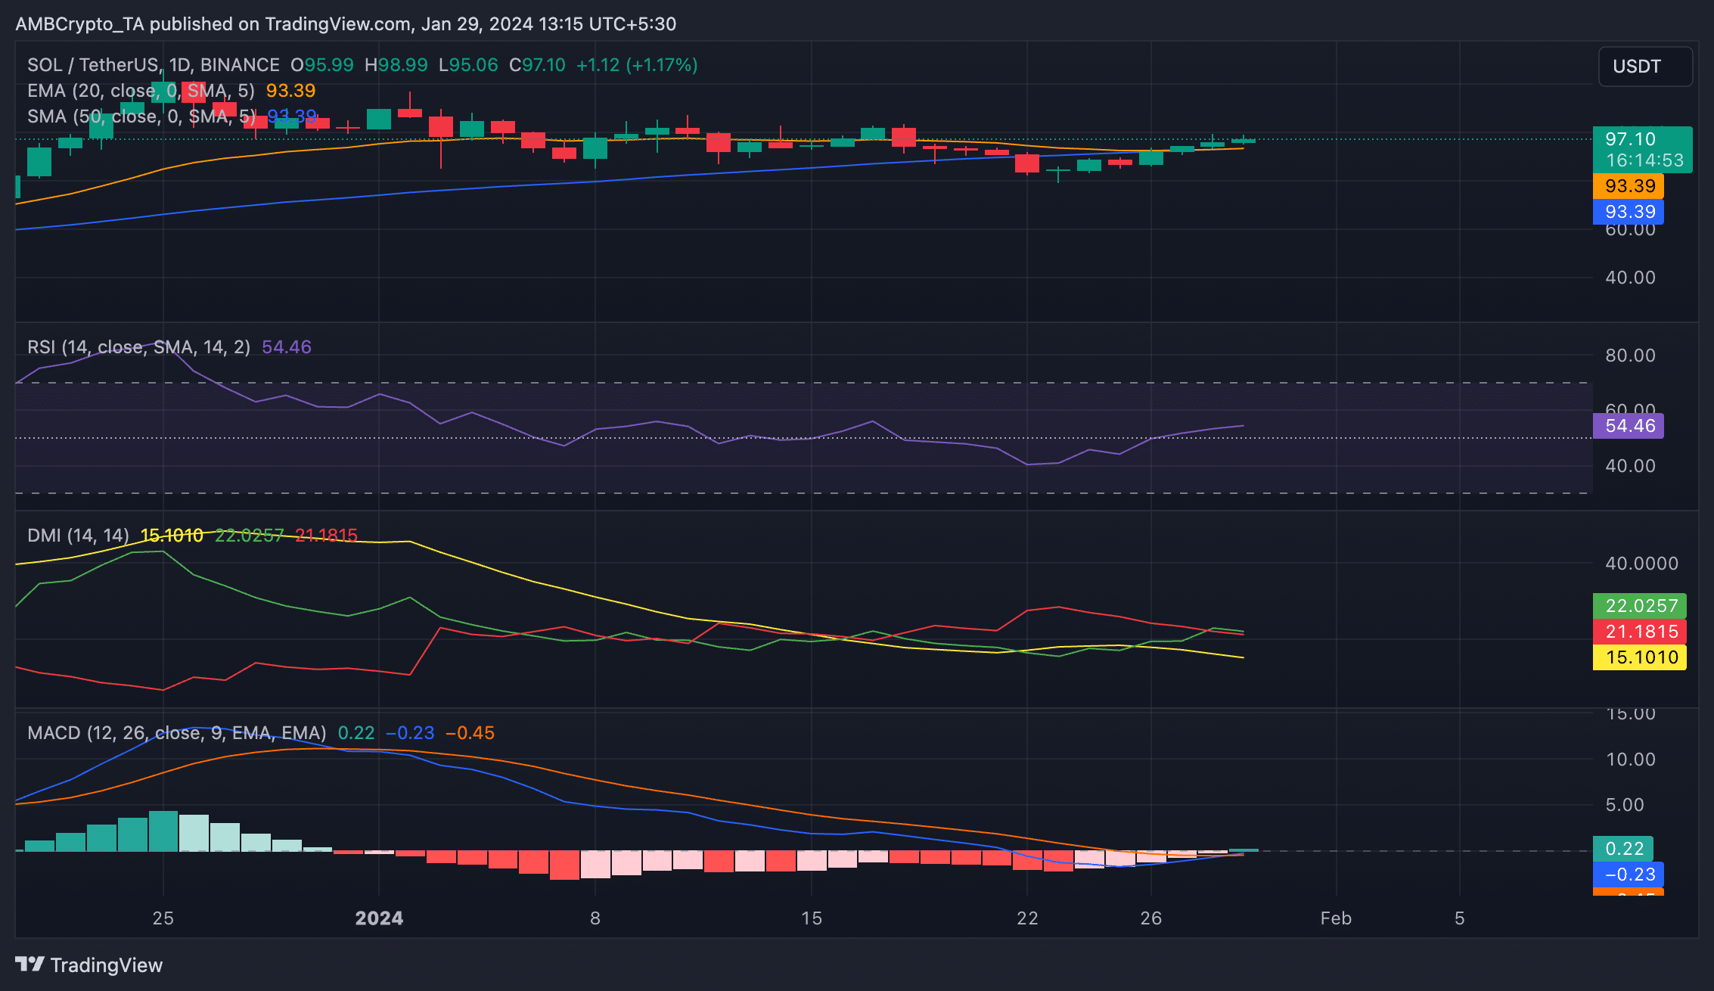Click the 5 date on time axis

[1460, 918]
